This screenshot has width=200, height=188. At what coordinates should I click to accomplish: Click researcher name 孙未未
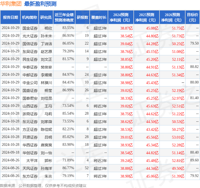[x=46, y=36]
